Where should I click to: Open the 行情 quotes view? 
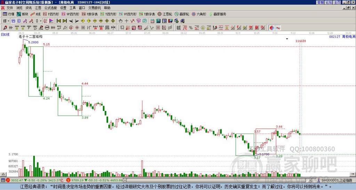pos(8,14)
